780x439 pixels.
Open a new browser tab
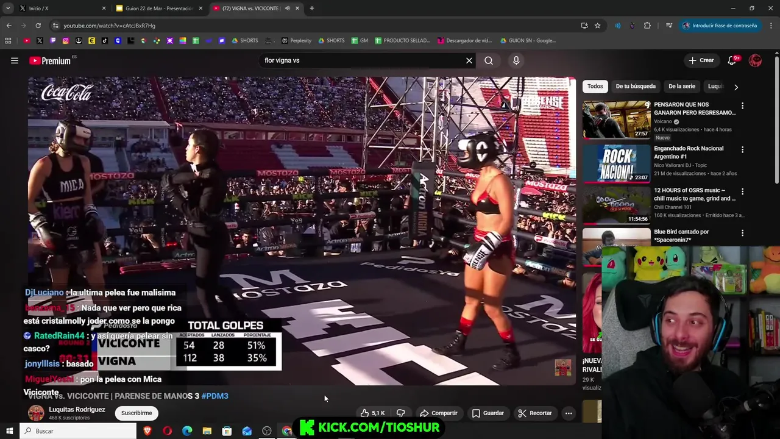click(x=312, y=9)
